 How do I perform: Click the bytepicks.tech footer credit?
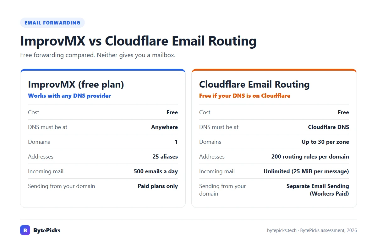tap(312, 230)
